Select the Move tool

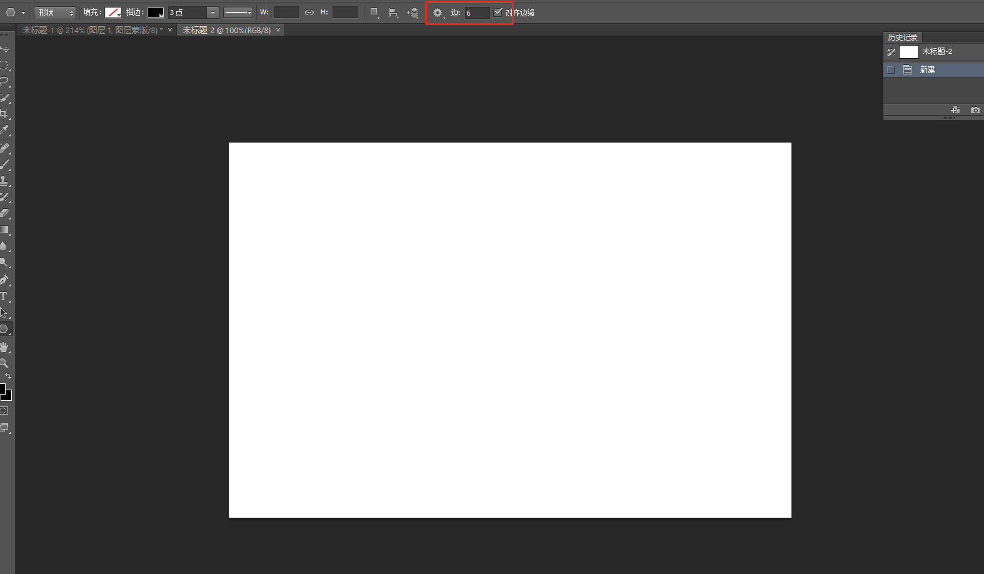click(x=4, y=49)
